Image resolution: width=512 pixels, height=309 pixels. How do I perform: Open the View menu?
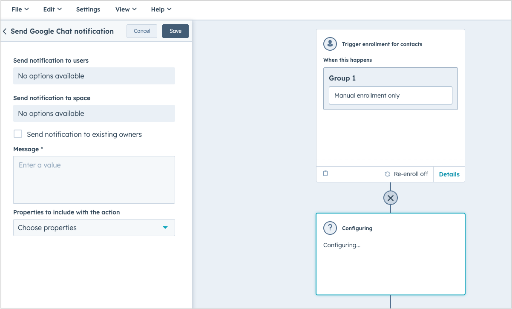point(126,9)
